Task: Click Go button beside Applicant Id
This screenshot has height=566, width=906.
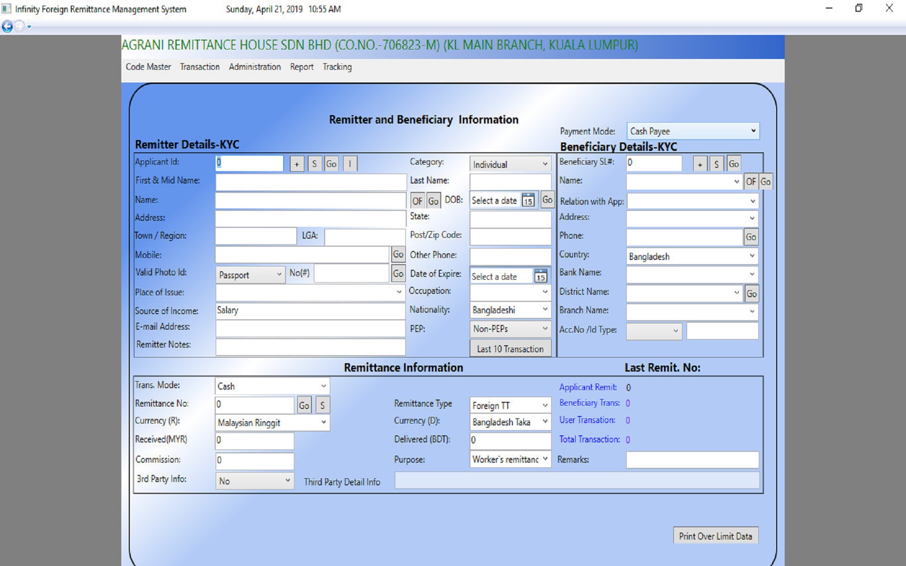Action: click(x=331, y=164)
